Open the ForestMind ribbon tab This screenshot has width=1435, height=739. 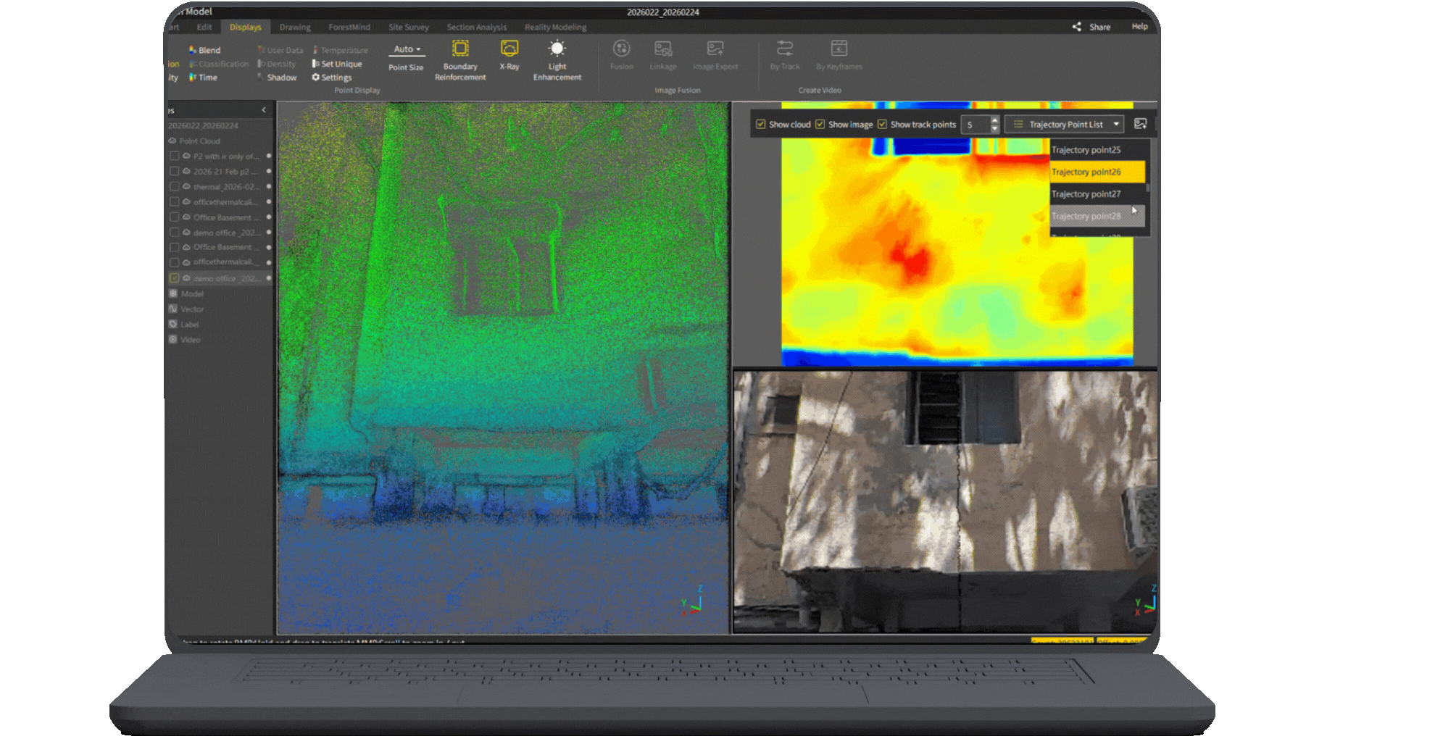pos(349,28)
